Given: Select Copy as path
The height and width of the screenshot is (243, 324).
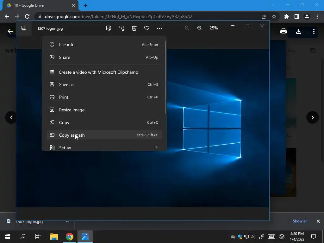Looking at the screenshot, I should click(104, 135).
